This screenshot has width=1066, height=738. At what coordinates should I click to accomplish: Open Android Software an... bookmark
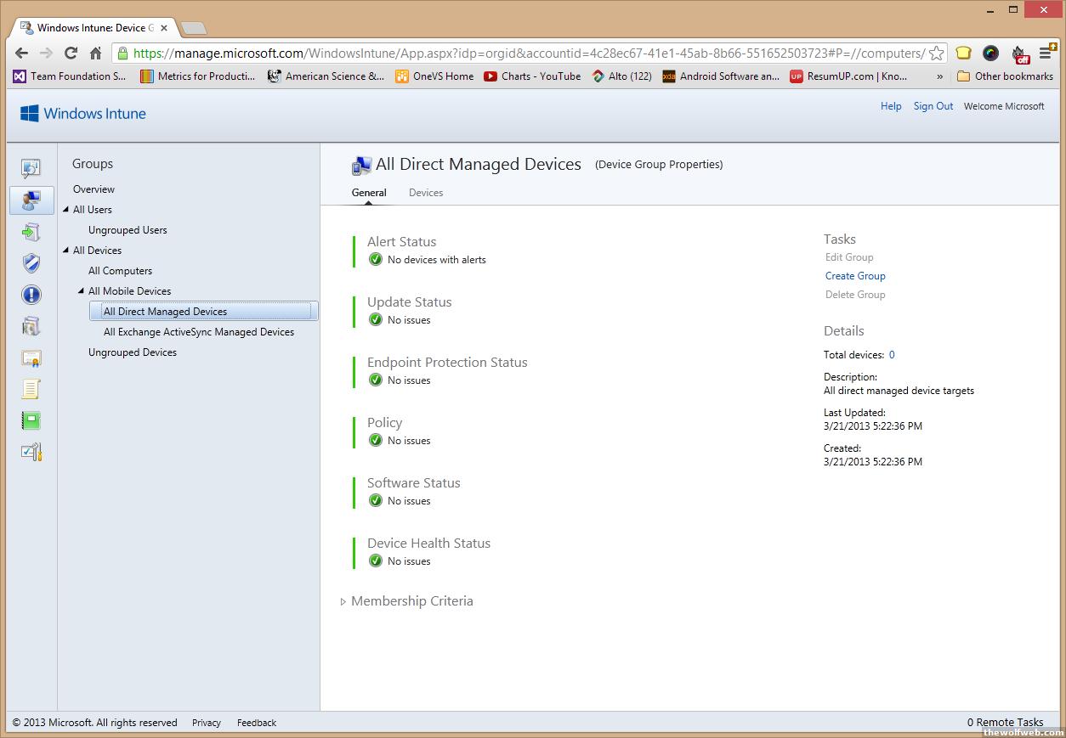pyautogui.click(x=721, y=76)
